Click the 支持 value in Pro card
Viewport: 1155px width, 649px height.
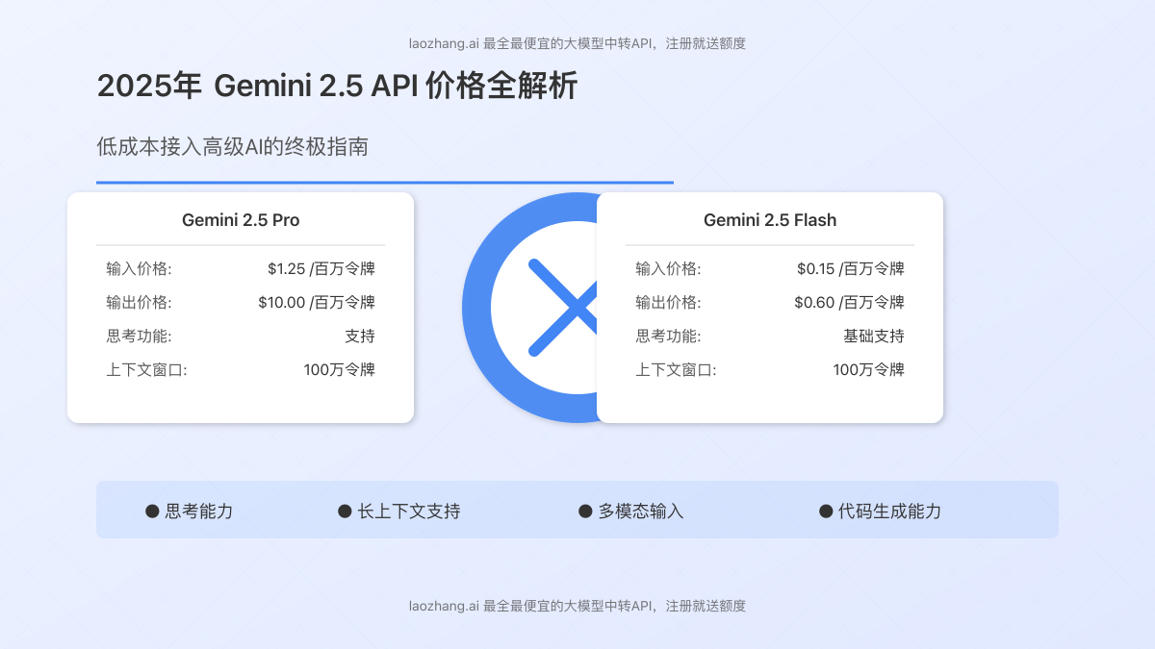360,337
